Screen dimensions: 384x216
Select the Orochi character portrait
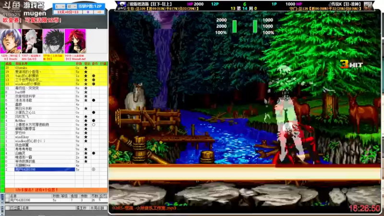[11, 41]
